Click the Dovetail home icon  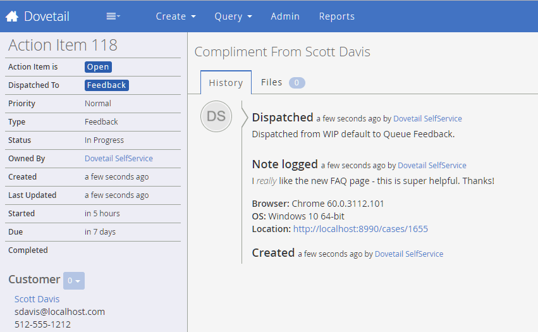11,16
